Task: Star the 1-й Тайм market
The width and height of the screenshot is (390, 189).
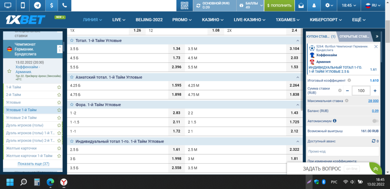Action: [59, 87]
